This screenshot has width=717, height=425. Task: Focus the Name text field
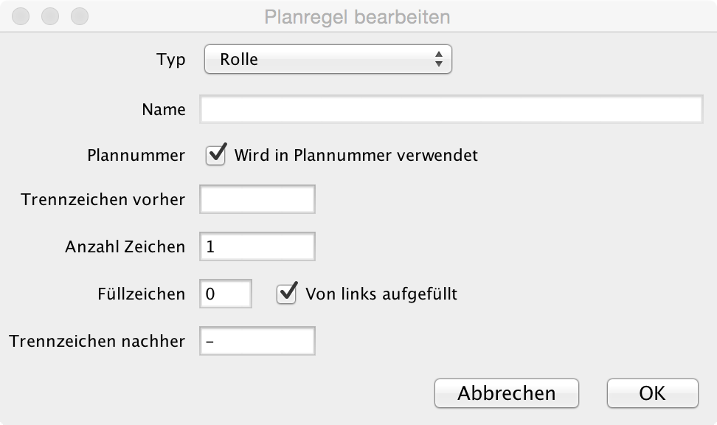451,109
